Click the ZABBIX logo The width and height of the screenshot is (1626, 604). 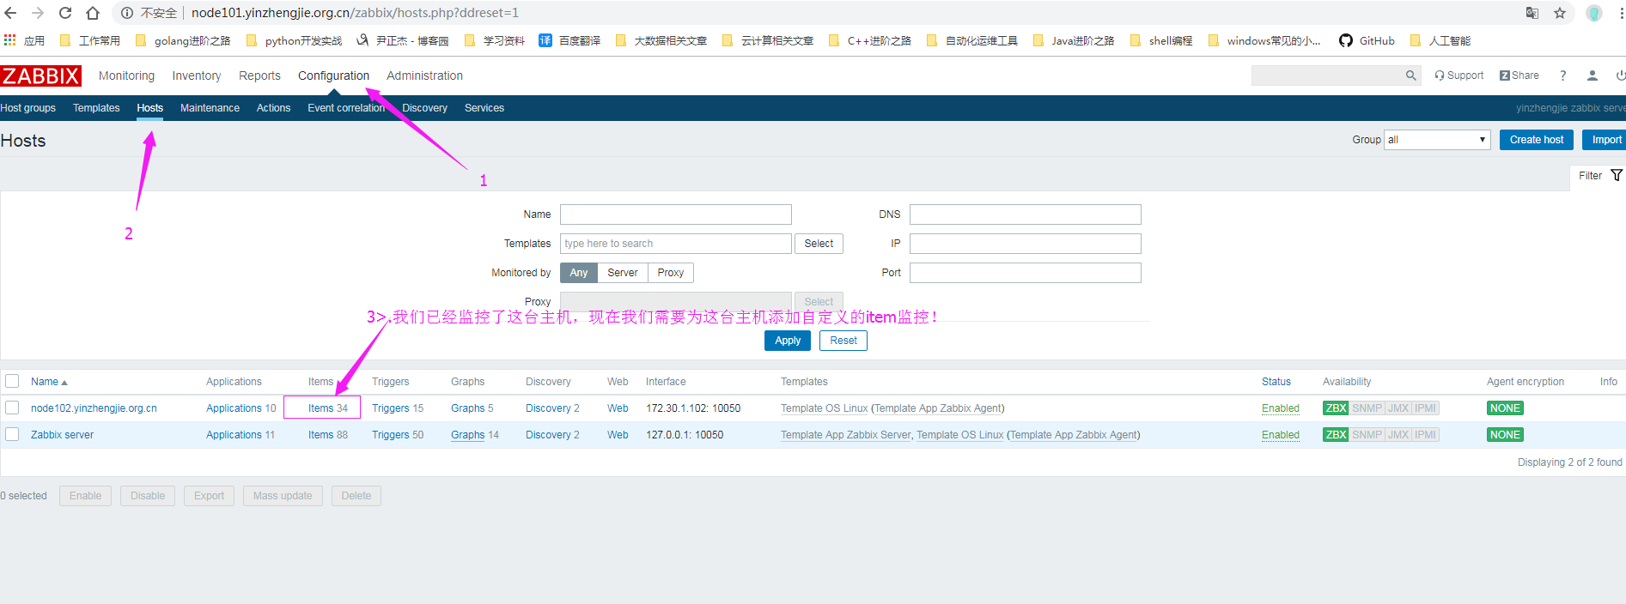point(41,75)
